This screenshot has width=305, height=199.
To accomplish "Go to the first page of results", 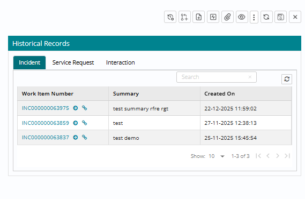I will coord(258,156).
